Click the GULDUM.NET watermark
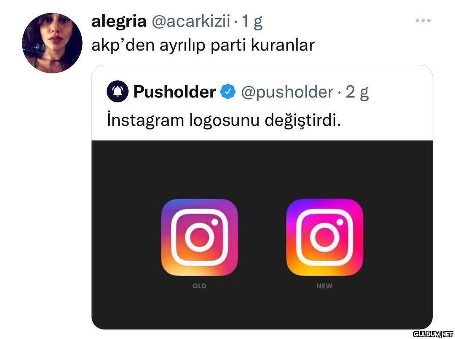The image size is (455, 339). coord(433,334)
